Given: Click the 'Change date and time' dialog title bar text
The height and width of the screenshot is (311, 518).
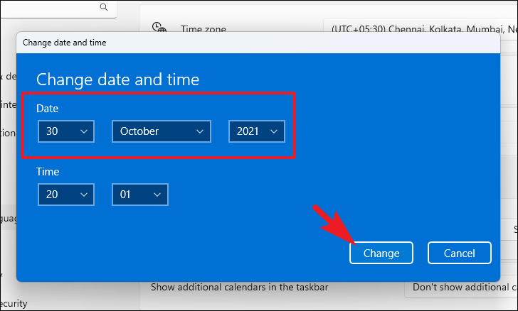Looking at the screenshot, I should click(x=65, y=43).
